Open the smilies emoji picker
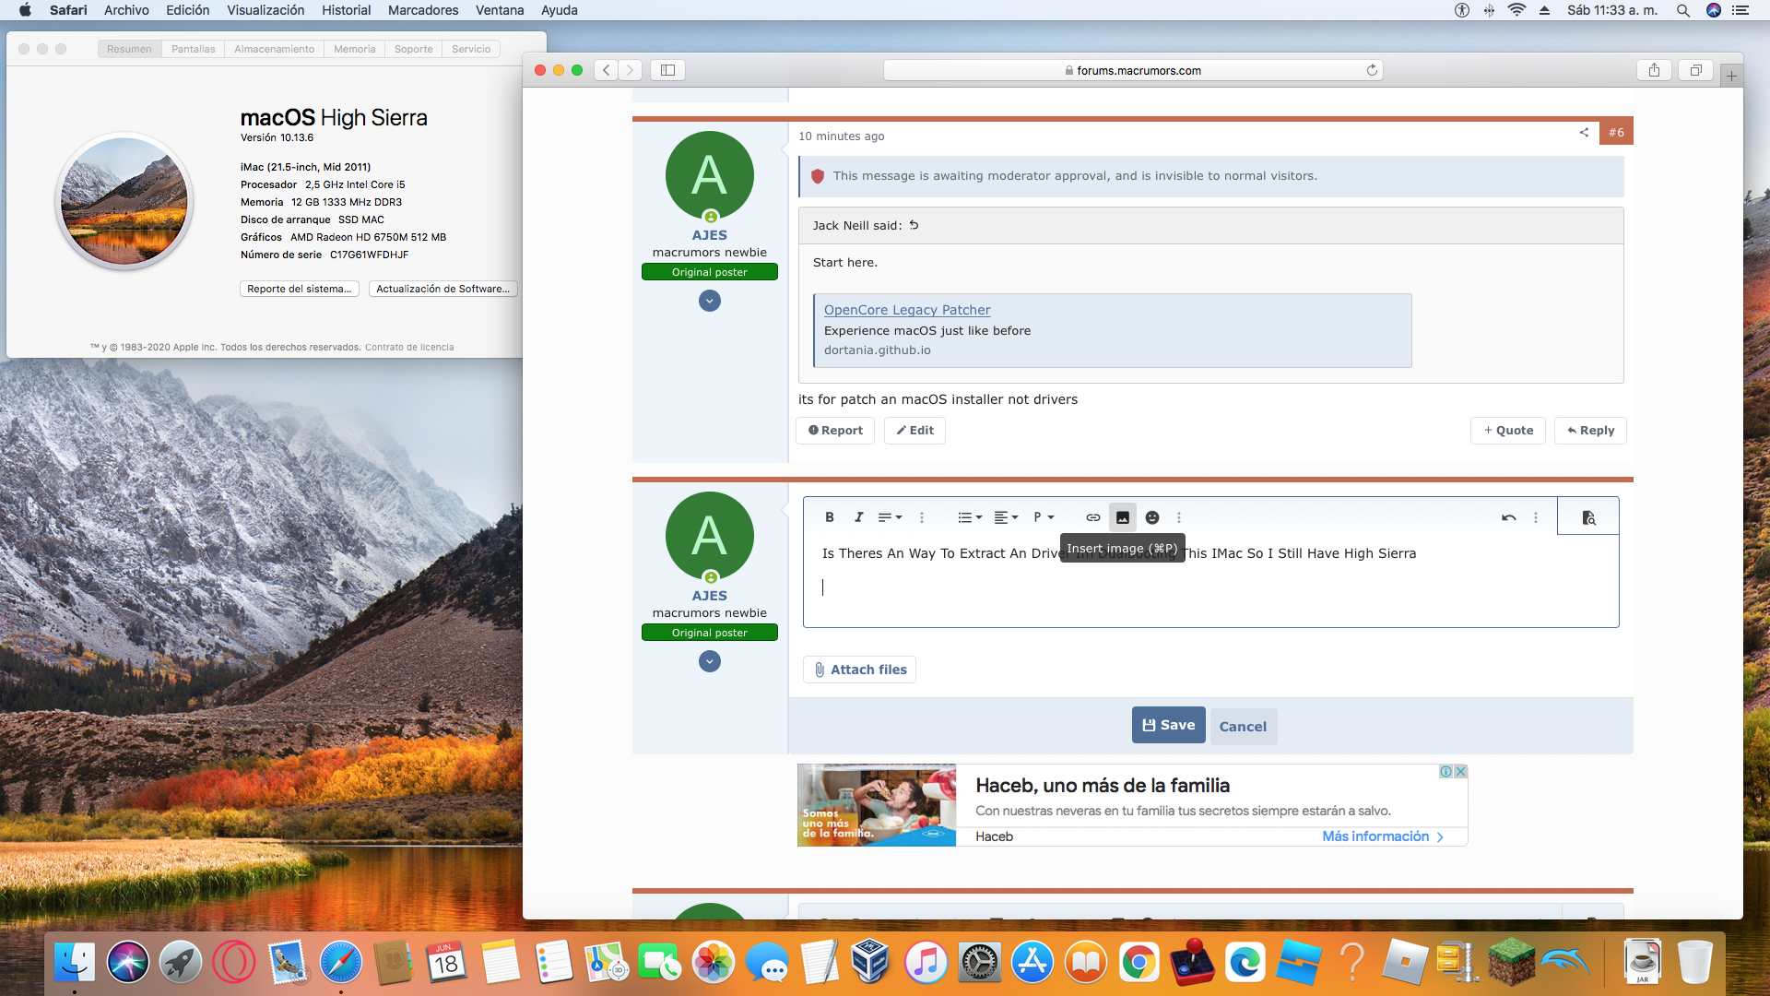 [x=1151, y=517]
